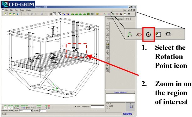Select the Translate move tool
The height and width of the screenshot is (117, 192).
pos(108,51)
